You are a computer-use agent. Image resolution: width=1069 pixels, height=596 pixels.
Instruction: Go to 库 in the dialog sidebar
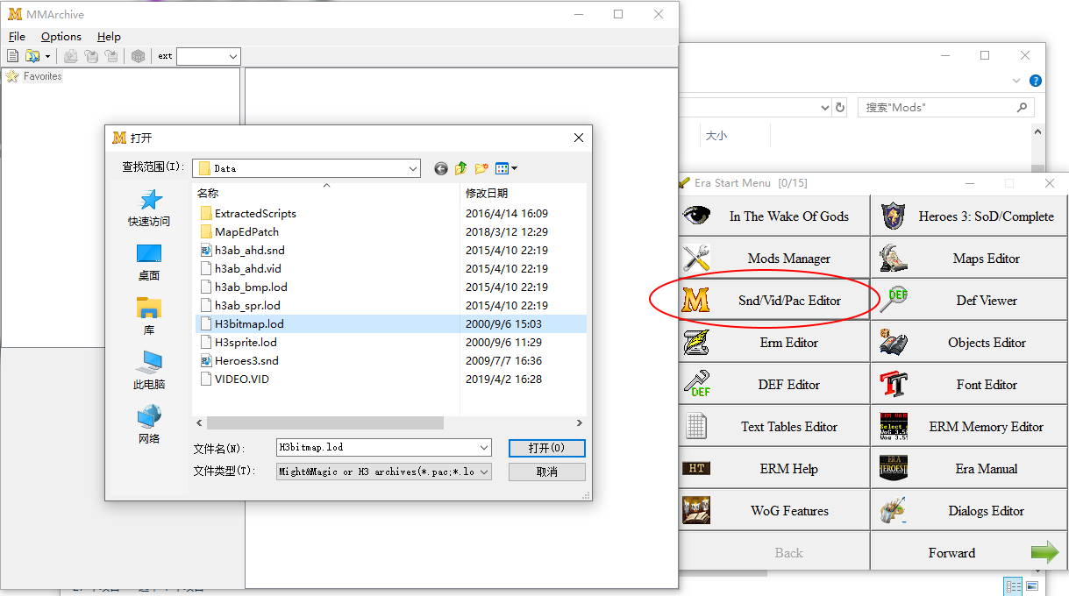149,316
